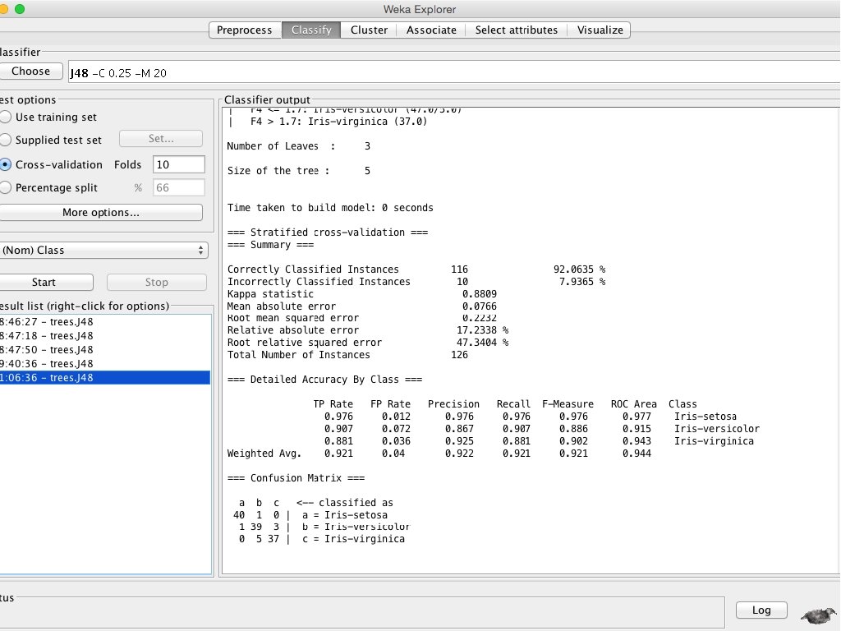Open More options dialog
Screen dimensions: 841x631
point(100,213)
